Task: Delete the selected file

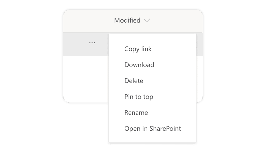Action: (134, 81)
